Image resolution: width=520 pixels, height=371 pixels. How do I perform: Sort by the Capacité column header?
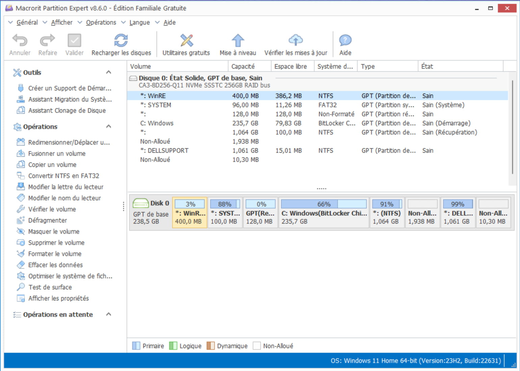pyautogui.click(x=250, y=67)
